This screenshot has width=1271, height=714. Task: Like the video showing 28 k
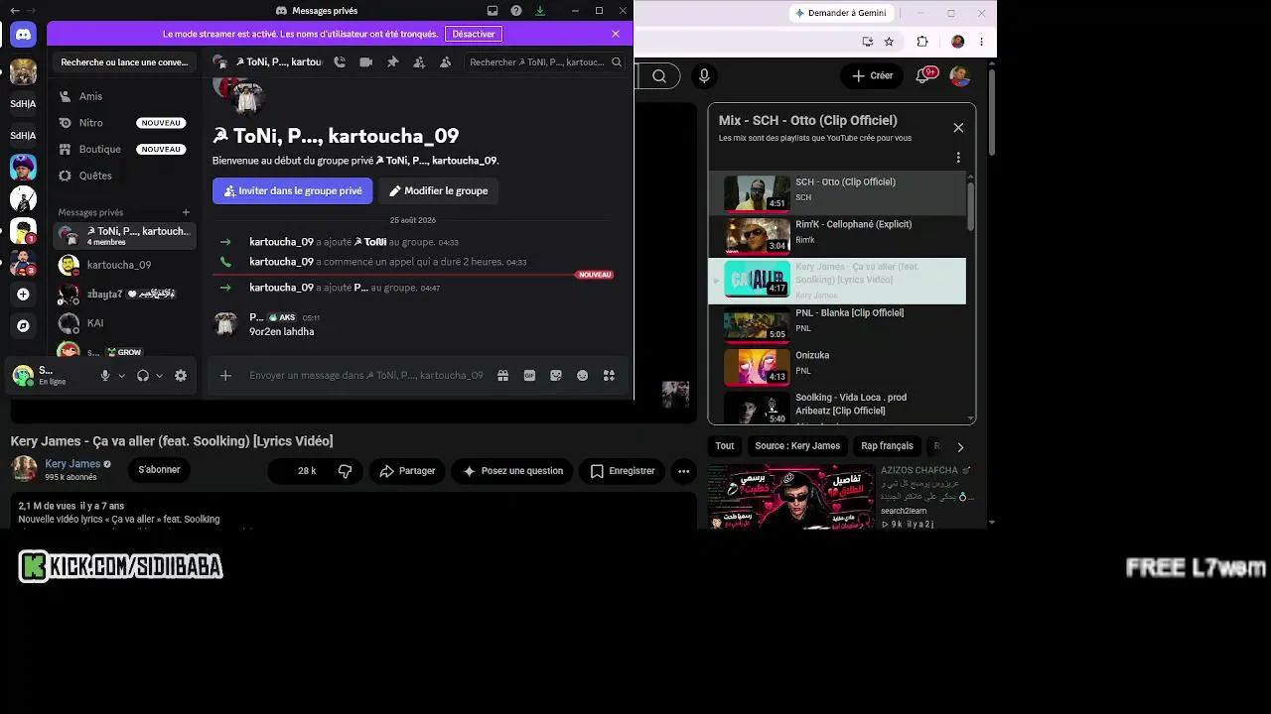click(299, 471)
